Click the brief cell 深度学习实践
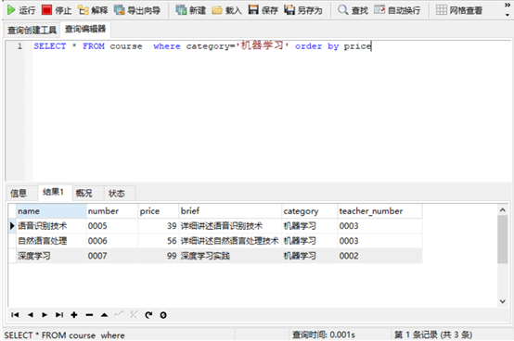 230,256
